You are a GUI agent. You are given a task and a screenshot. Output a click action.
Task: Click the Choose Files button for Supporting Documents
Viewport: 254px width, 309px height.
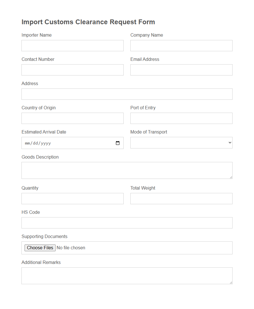[x=40, y=248]
